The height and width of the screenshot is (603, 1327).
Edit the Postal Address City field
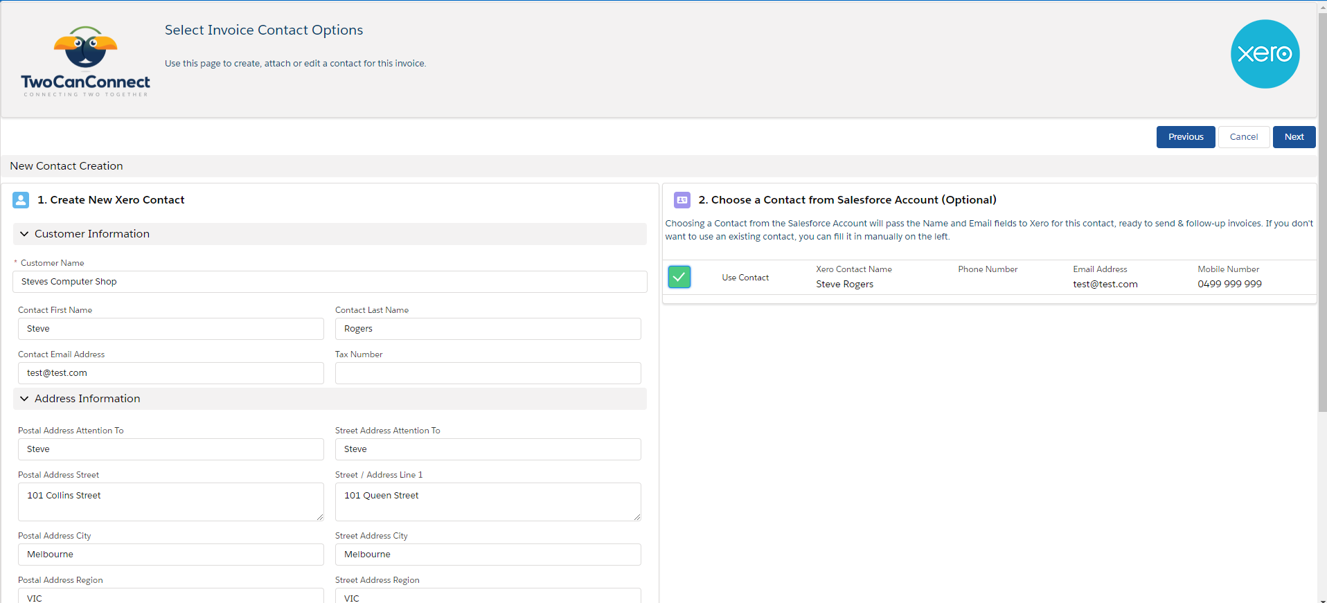click(171, 555)
